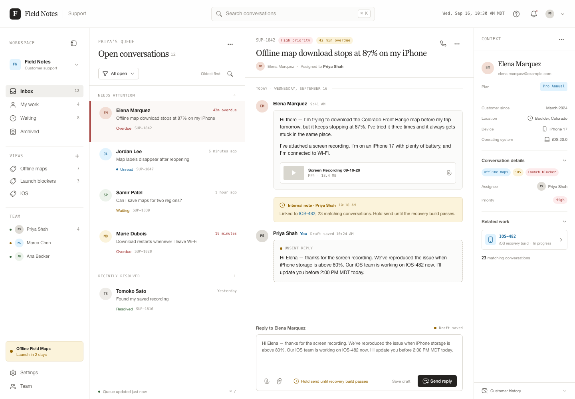Open the IOS-482 related work card
The image size is (575, 399).
524,240
